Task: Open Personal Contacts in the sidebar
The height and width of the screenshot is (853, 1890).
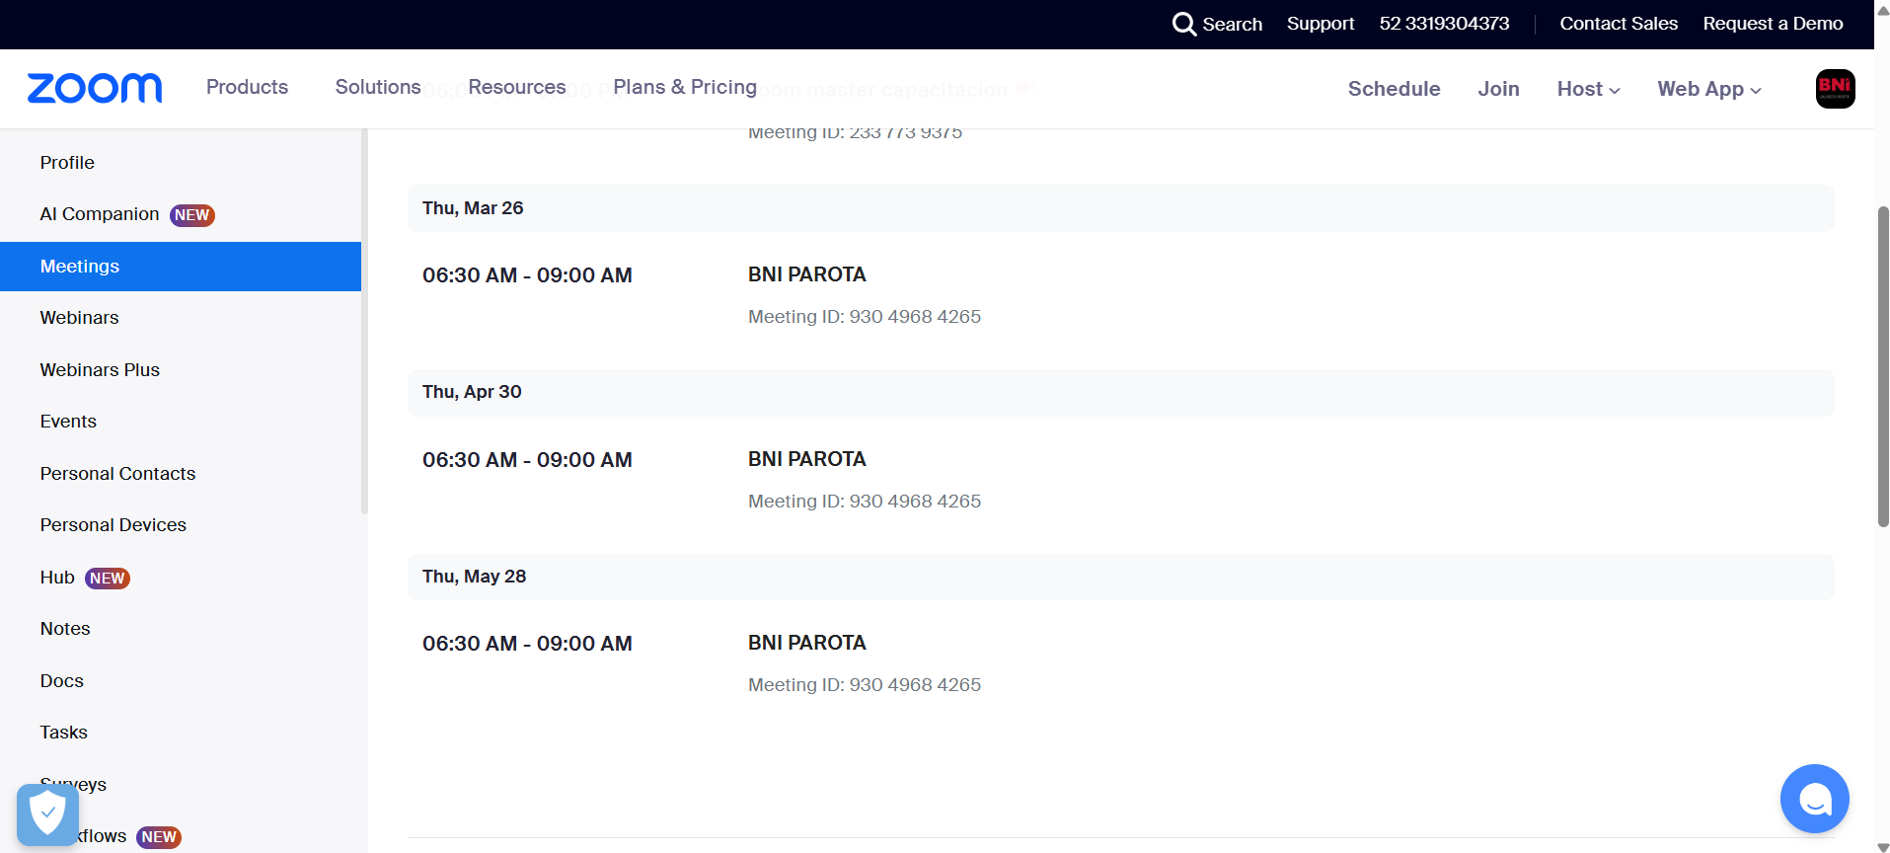Action: pyautogui.click(x=117, y=474)
